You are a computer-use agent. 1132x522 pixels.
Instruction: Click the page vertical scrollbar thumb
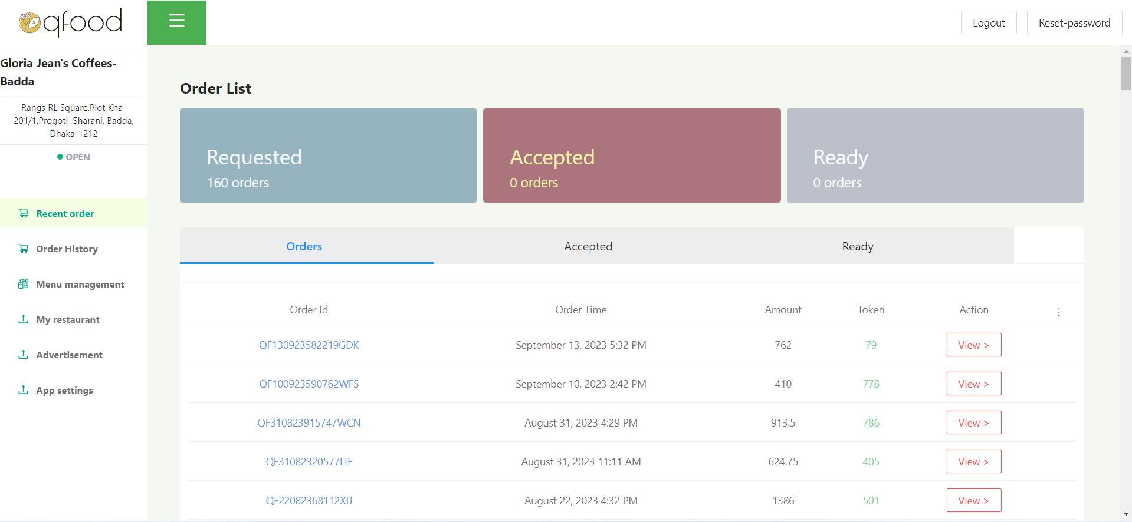(1126, 74)
